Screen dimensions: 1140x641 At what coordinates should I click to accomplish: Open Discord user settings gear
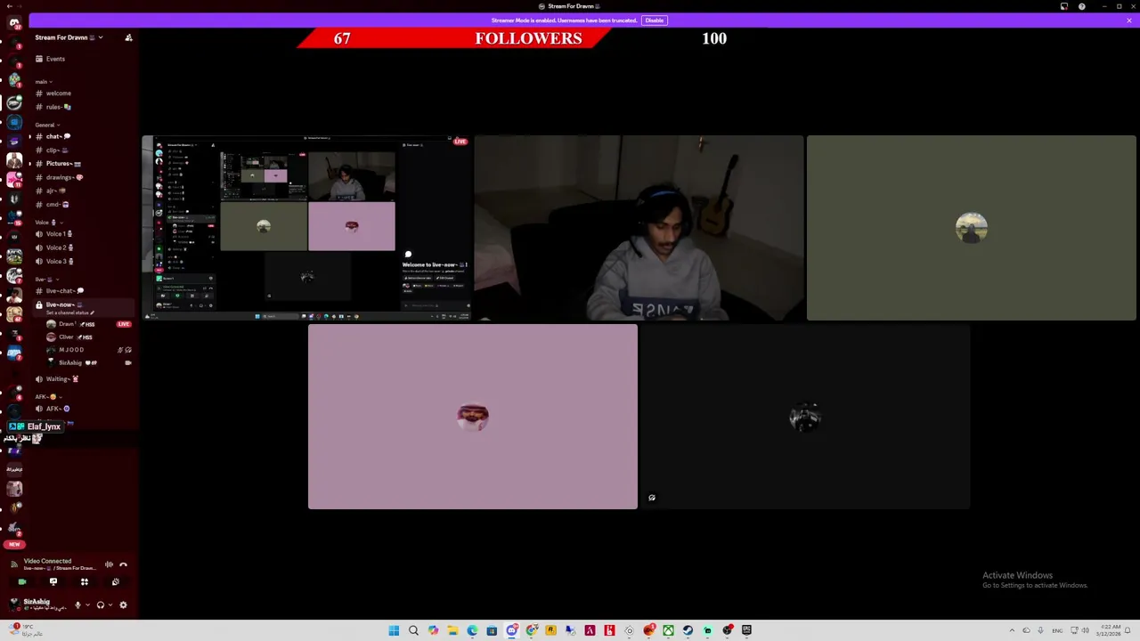123,605
